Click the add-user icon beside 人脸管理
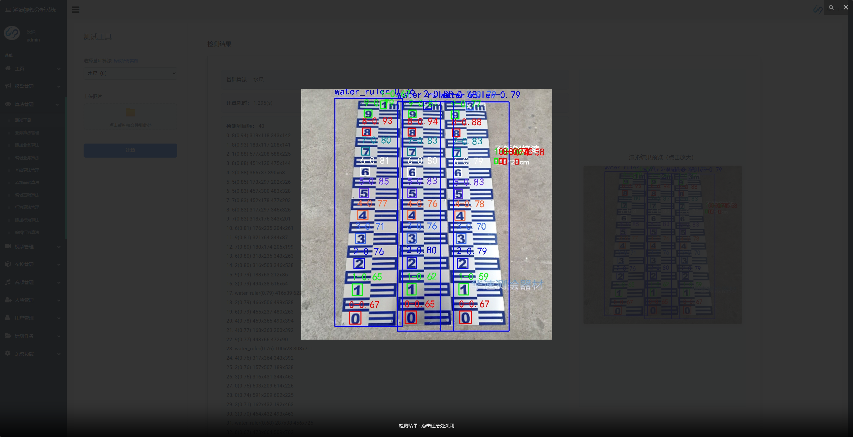Screen dimensions: 853x437 tap(8, 300)
